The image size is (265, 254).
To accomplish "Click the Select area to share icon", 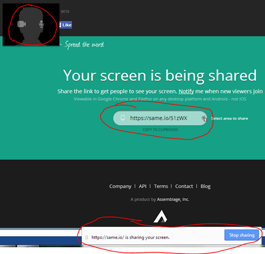I will pyautogui.click(x=204, y=118).
